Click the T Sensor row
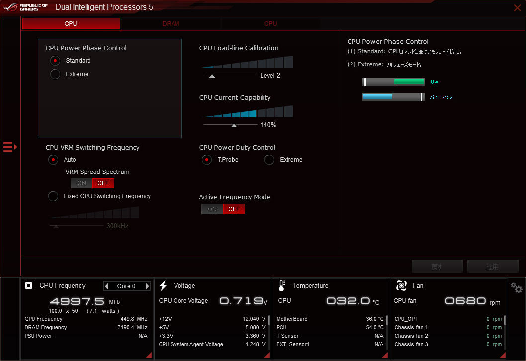 tap(330, 336)
